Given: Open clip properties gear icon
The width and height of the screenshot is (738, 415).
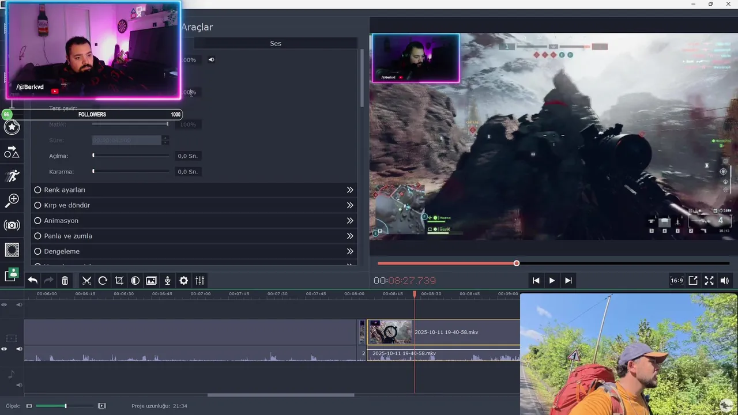Looking at the screenshot, I should (183, 281).
